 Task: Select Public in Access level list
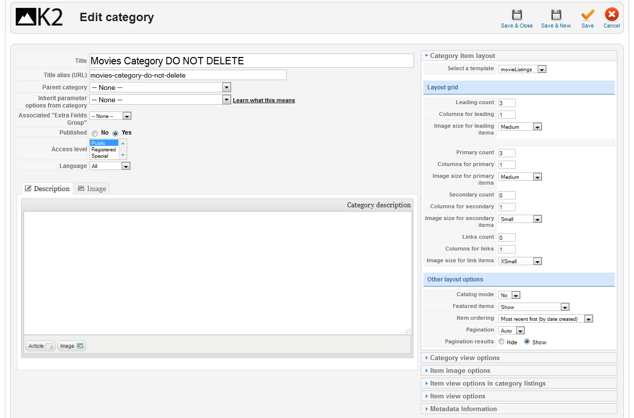[105, 143]
